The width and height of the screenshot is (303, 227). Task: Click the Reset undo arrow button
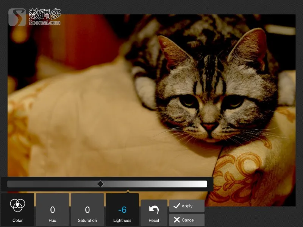click(x=154, y=213)
